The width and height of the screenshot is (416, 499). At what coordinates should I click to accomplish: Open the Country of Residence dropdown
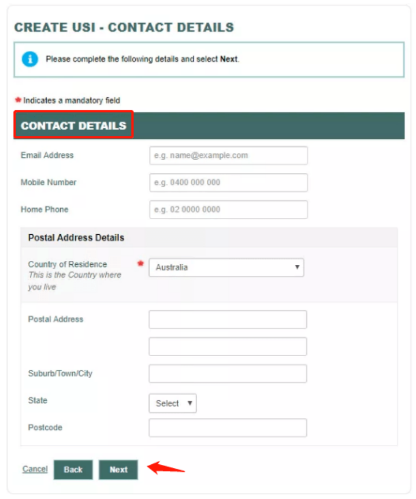click(226, 268)
